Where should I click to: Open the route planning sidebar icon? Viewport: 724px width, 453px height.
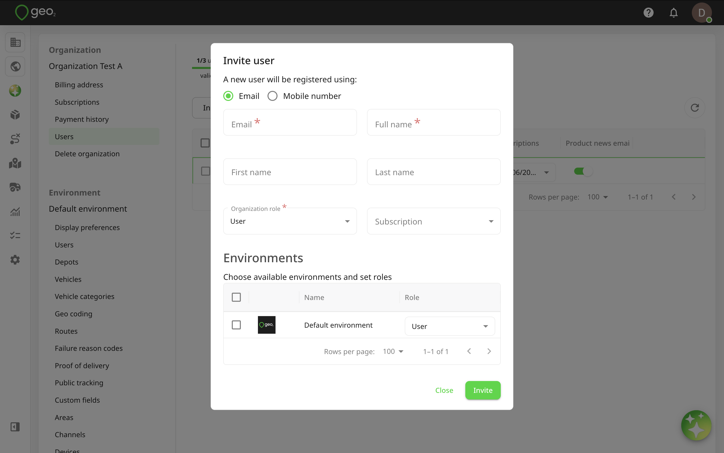pyautogui.click(x=15, y=139)
